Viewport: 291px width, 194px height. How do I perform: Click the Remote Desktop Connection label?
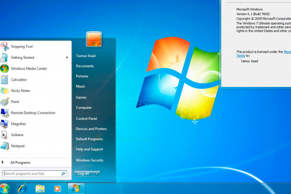click(33, 113)
